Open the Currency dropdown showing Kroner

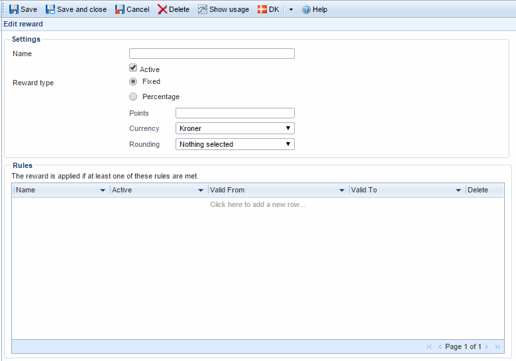(234, 128)
